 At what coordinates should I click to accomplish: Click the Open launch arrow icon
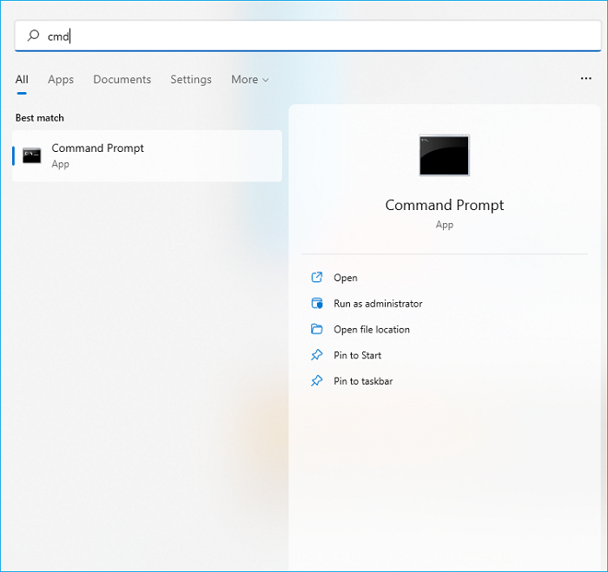(x=316, y=279)
